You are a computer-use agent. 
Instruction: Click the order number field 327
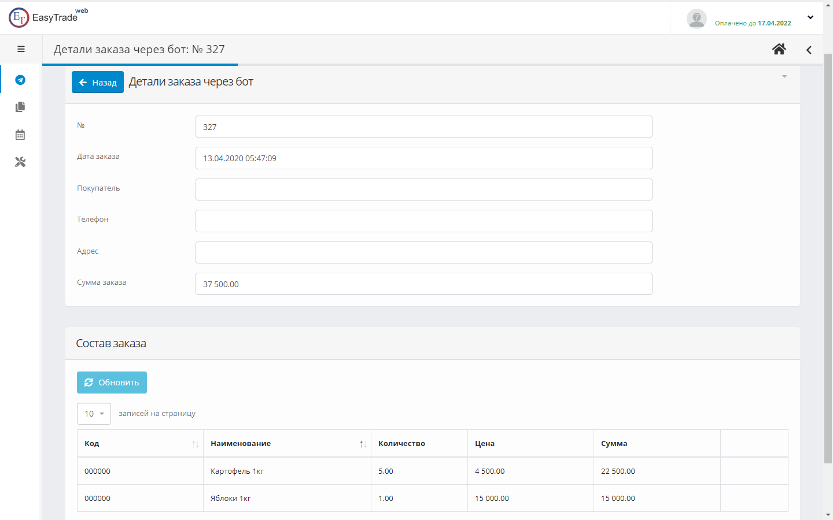(424, 127)
